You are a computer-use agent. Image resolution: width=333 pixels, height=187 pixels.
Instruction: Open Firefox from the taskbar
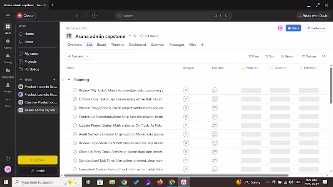(x=160, y=182)
